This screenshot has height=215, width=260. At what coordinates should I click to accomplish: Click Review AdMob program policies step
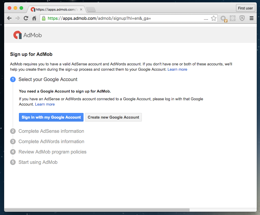coord(52,152)
